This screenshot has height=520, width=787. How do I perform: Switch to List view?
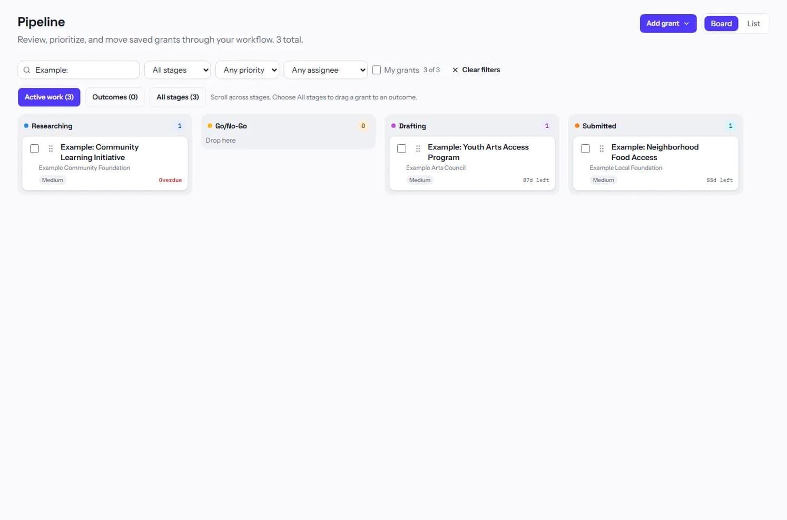point(753,24)
